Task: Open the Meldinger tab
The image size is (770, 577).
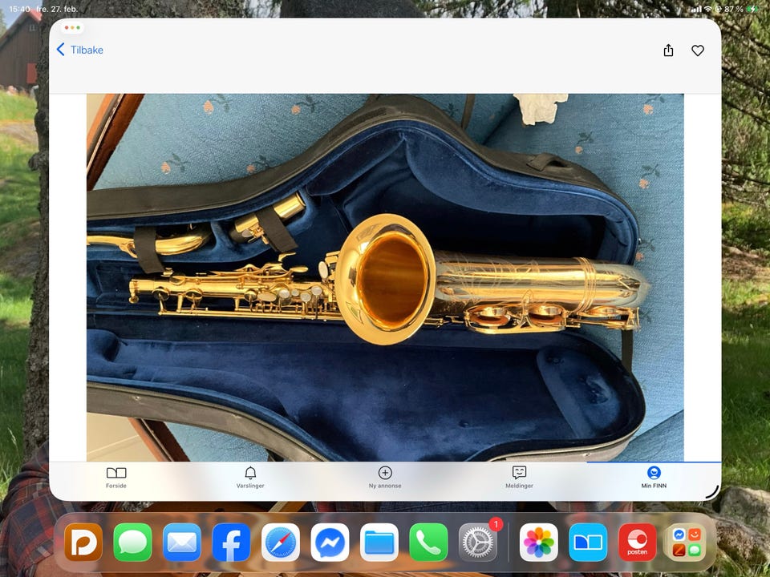Action: tap(519, 478)
